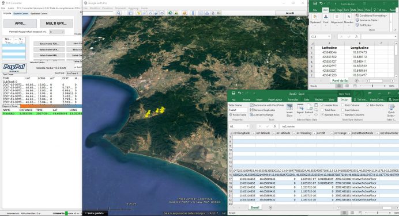
Task: Click the add polygon icon in Google Earth
Action: (x=145, y=13)
